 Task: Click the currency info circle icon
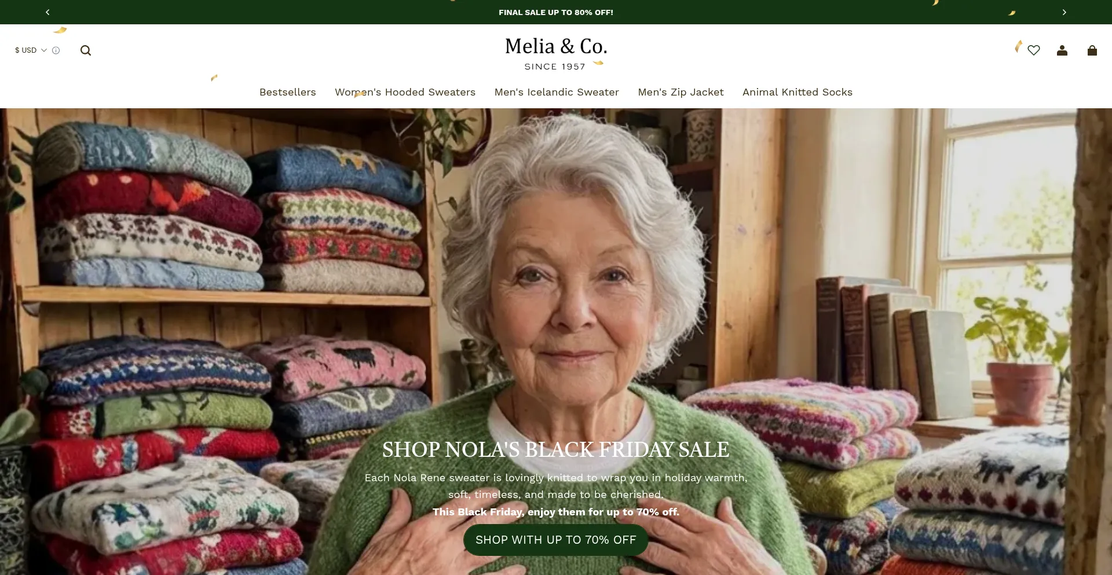tap(56, 50)
